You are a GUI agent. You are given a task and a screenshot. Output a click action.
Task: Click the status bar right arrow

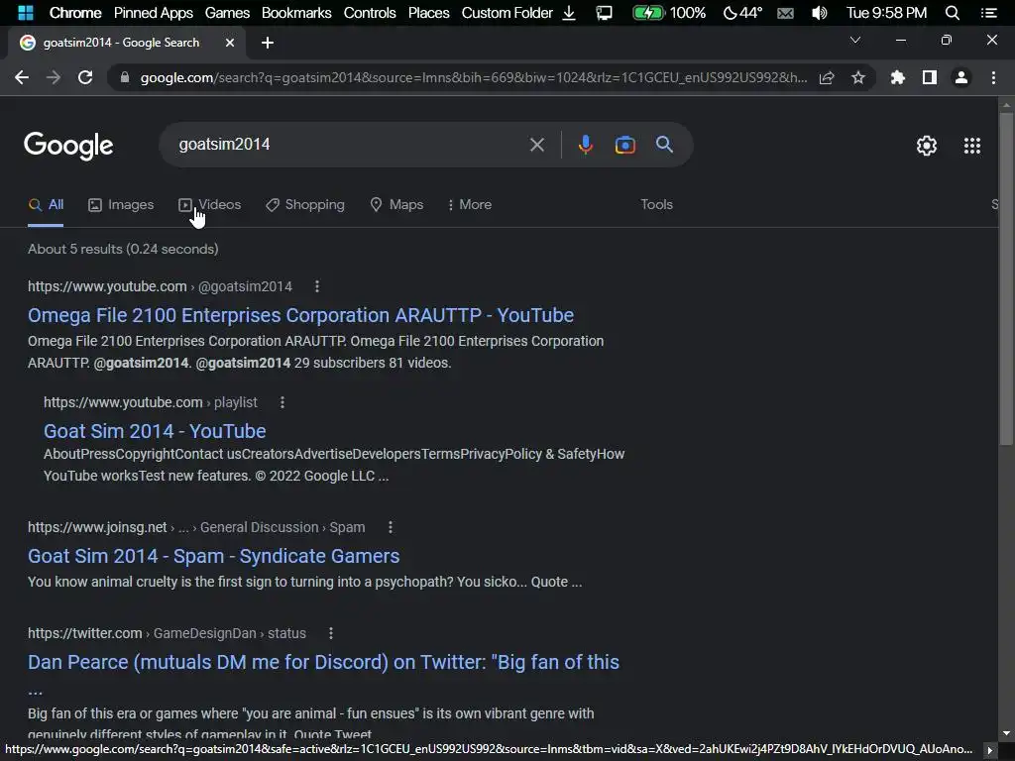pyautogui.click(x=989, y=751)
